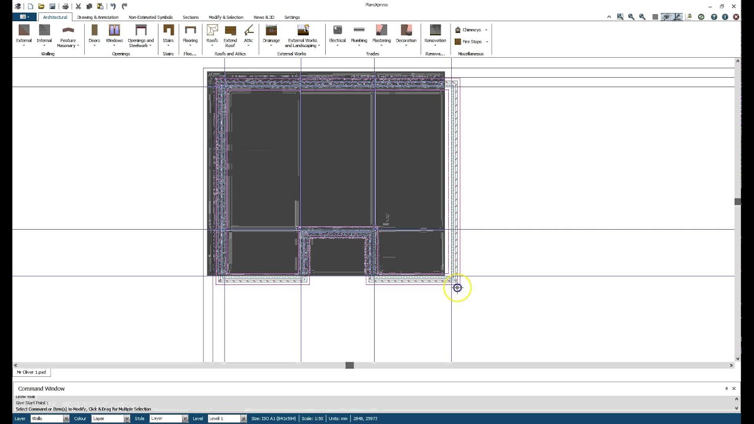Open the application file menu dropdown

click(x=24, y=17)
